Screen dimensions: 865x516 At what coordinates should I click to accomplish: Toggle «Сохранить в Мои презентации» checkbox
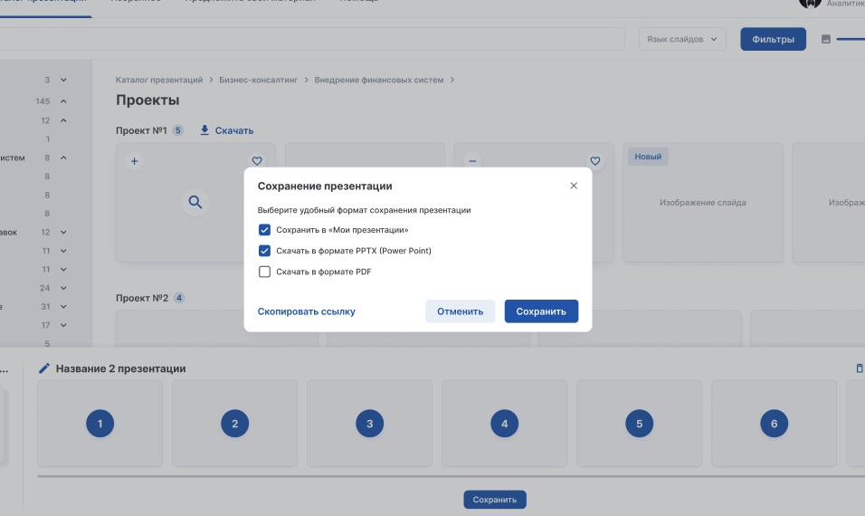pos(264,230)
